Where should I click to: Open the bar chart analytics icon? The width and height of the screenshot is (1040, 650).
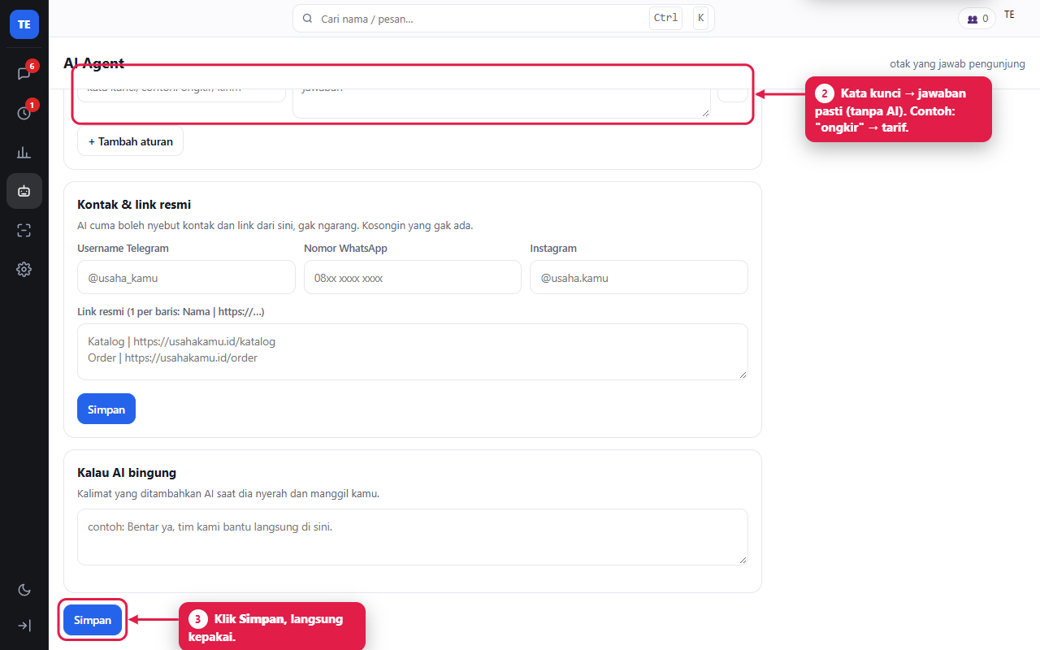point(24,152)
